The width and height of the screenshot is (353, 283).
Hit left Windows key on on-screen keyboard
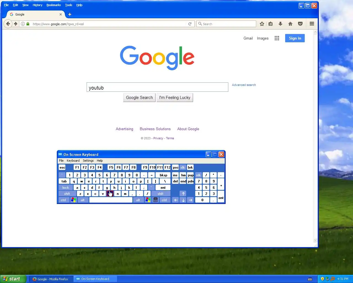(73, 200)
